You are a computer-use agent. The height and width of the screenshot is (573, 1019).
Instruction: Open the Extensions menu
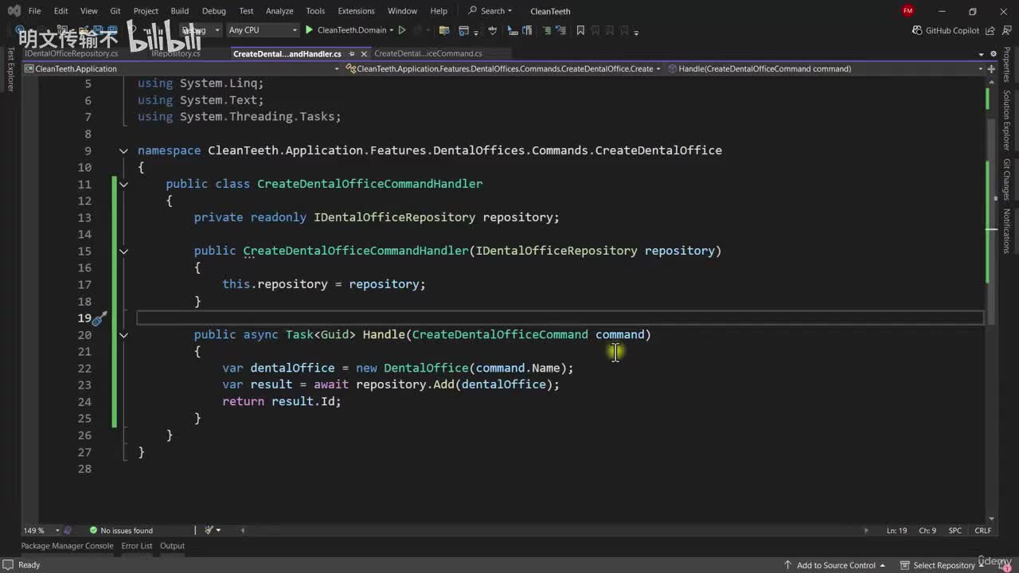356,11
